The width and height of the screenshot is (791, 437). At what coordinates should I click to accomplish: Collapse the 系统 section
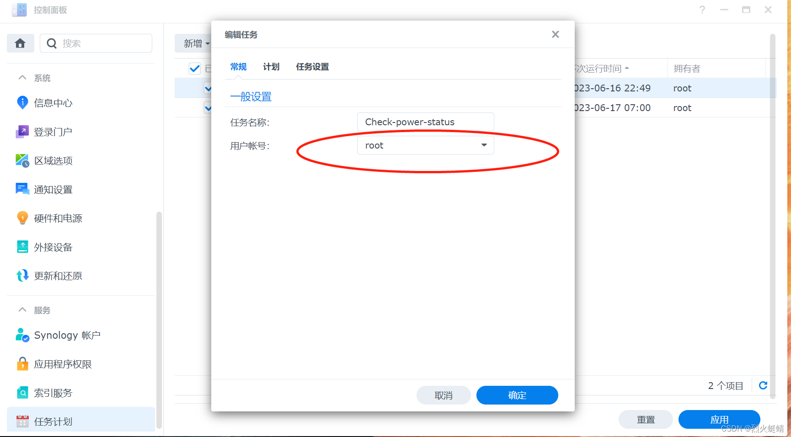tap(22, 78)
